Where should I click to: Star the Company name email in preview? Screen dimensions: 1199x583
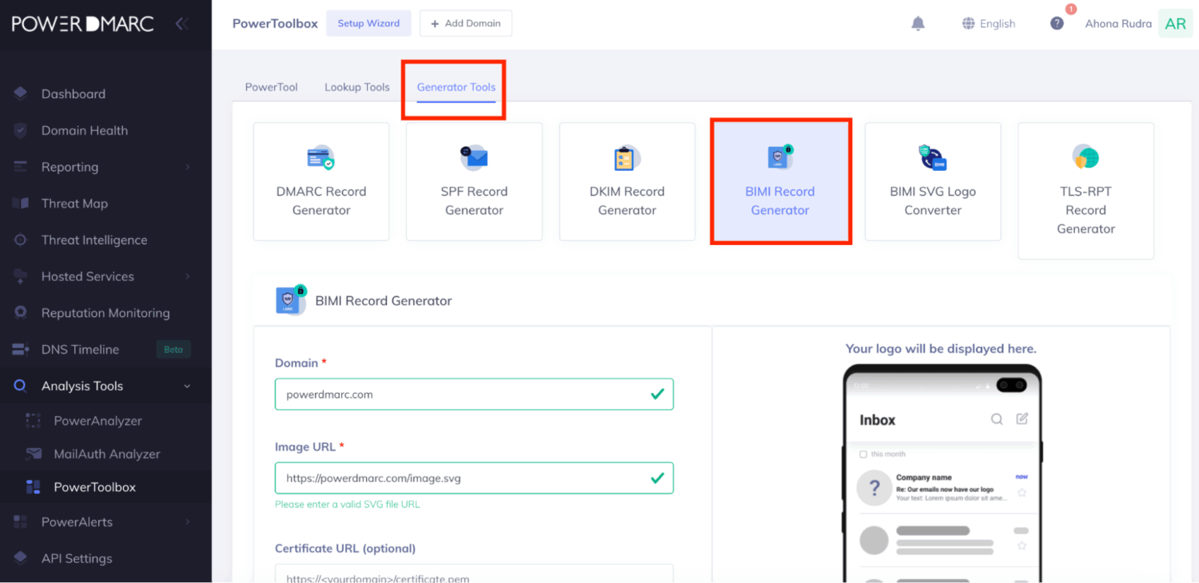click(1022, 493)
